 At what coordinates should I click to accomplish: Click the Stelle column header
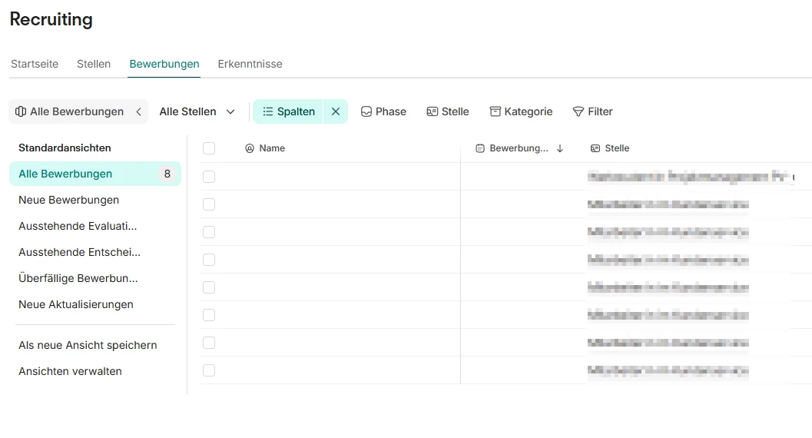(x=616, y=148)
